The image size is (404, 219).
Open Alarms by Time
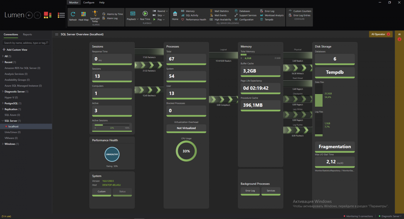coord(113,14)
